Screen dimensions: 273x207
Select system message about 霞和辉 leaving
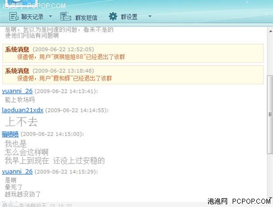133,75
